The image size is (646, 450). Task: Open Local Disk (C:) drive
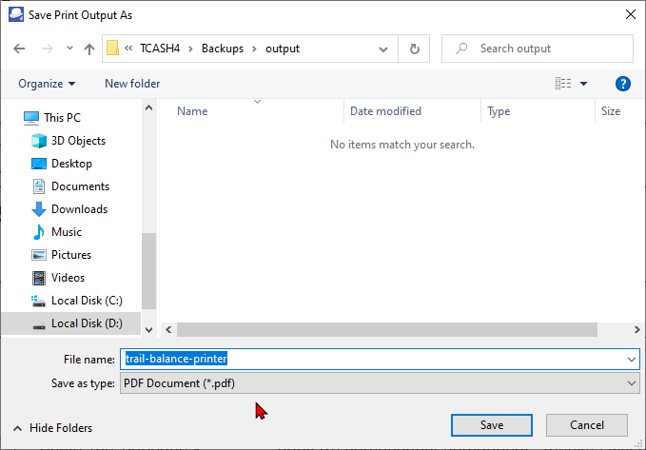(x=86, y=301)
